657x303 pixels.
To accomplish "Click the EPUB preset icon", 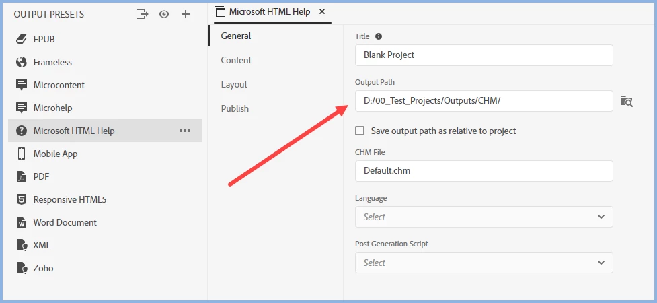I will coord(22,39).
